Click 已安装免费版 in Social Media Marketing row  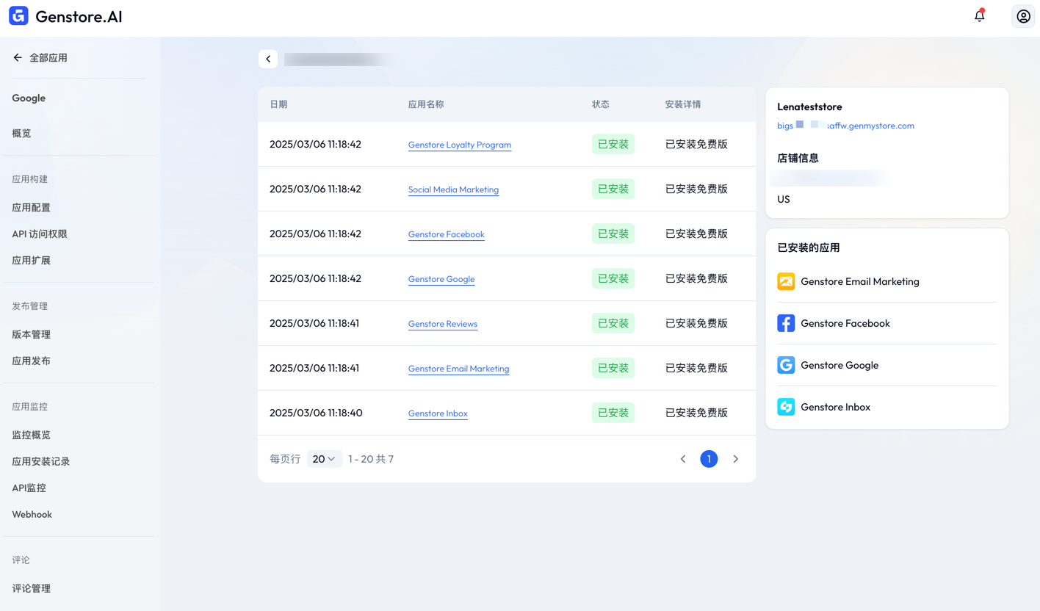pyautogui.click(x=696, y=189)
